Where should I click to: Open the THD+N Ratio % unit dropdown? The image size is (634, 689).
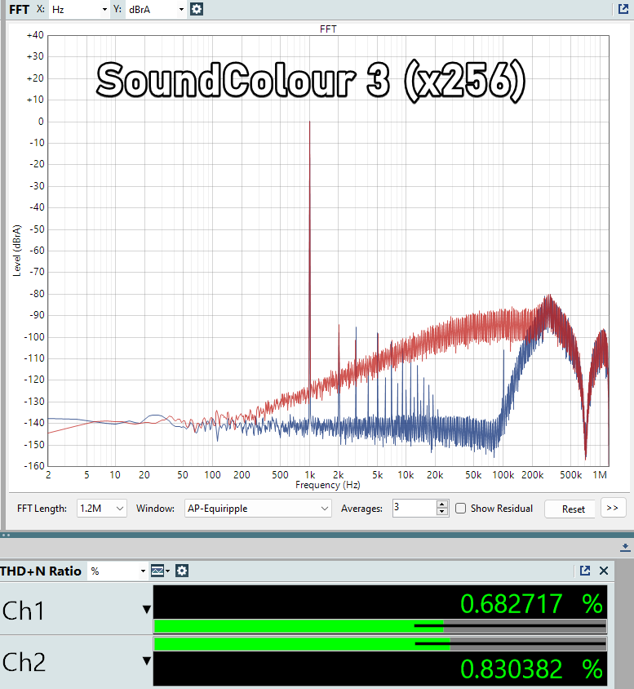(x=118, y=571)
